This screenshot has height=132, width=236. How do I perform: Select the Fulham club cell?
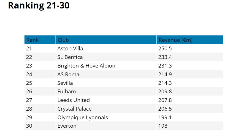(106, 92)
